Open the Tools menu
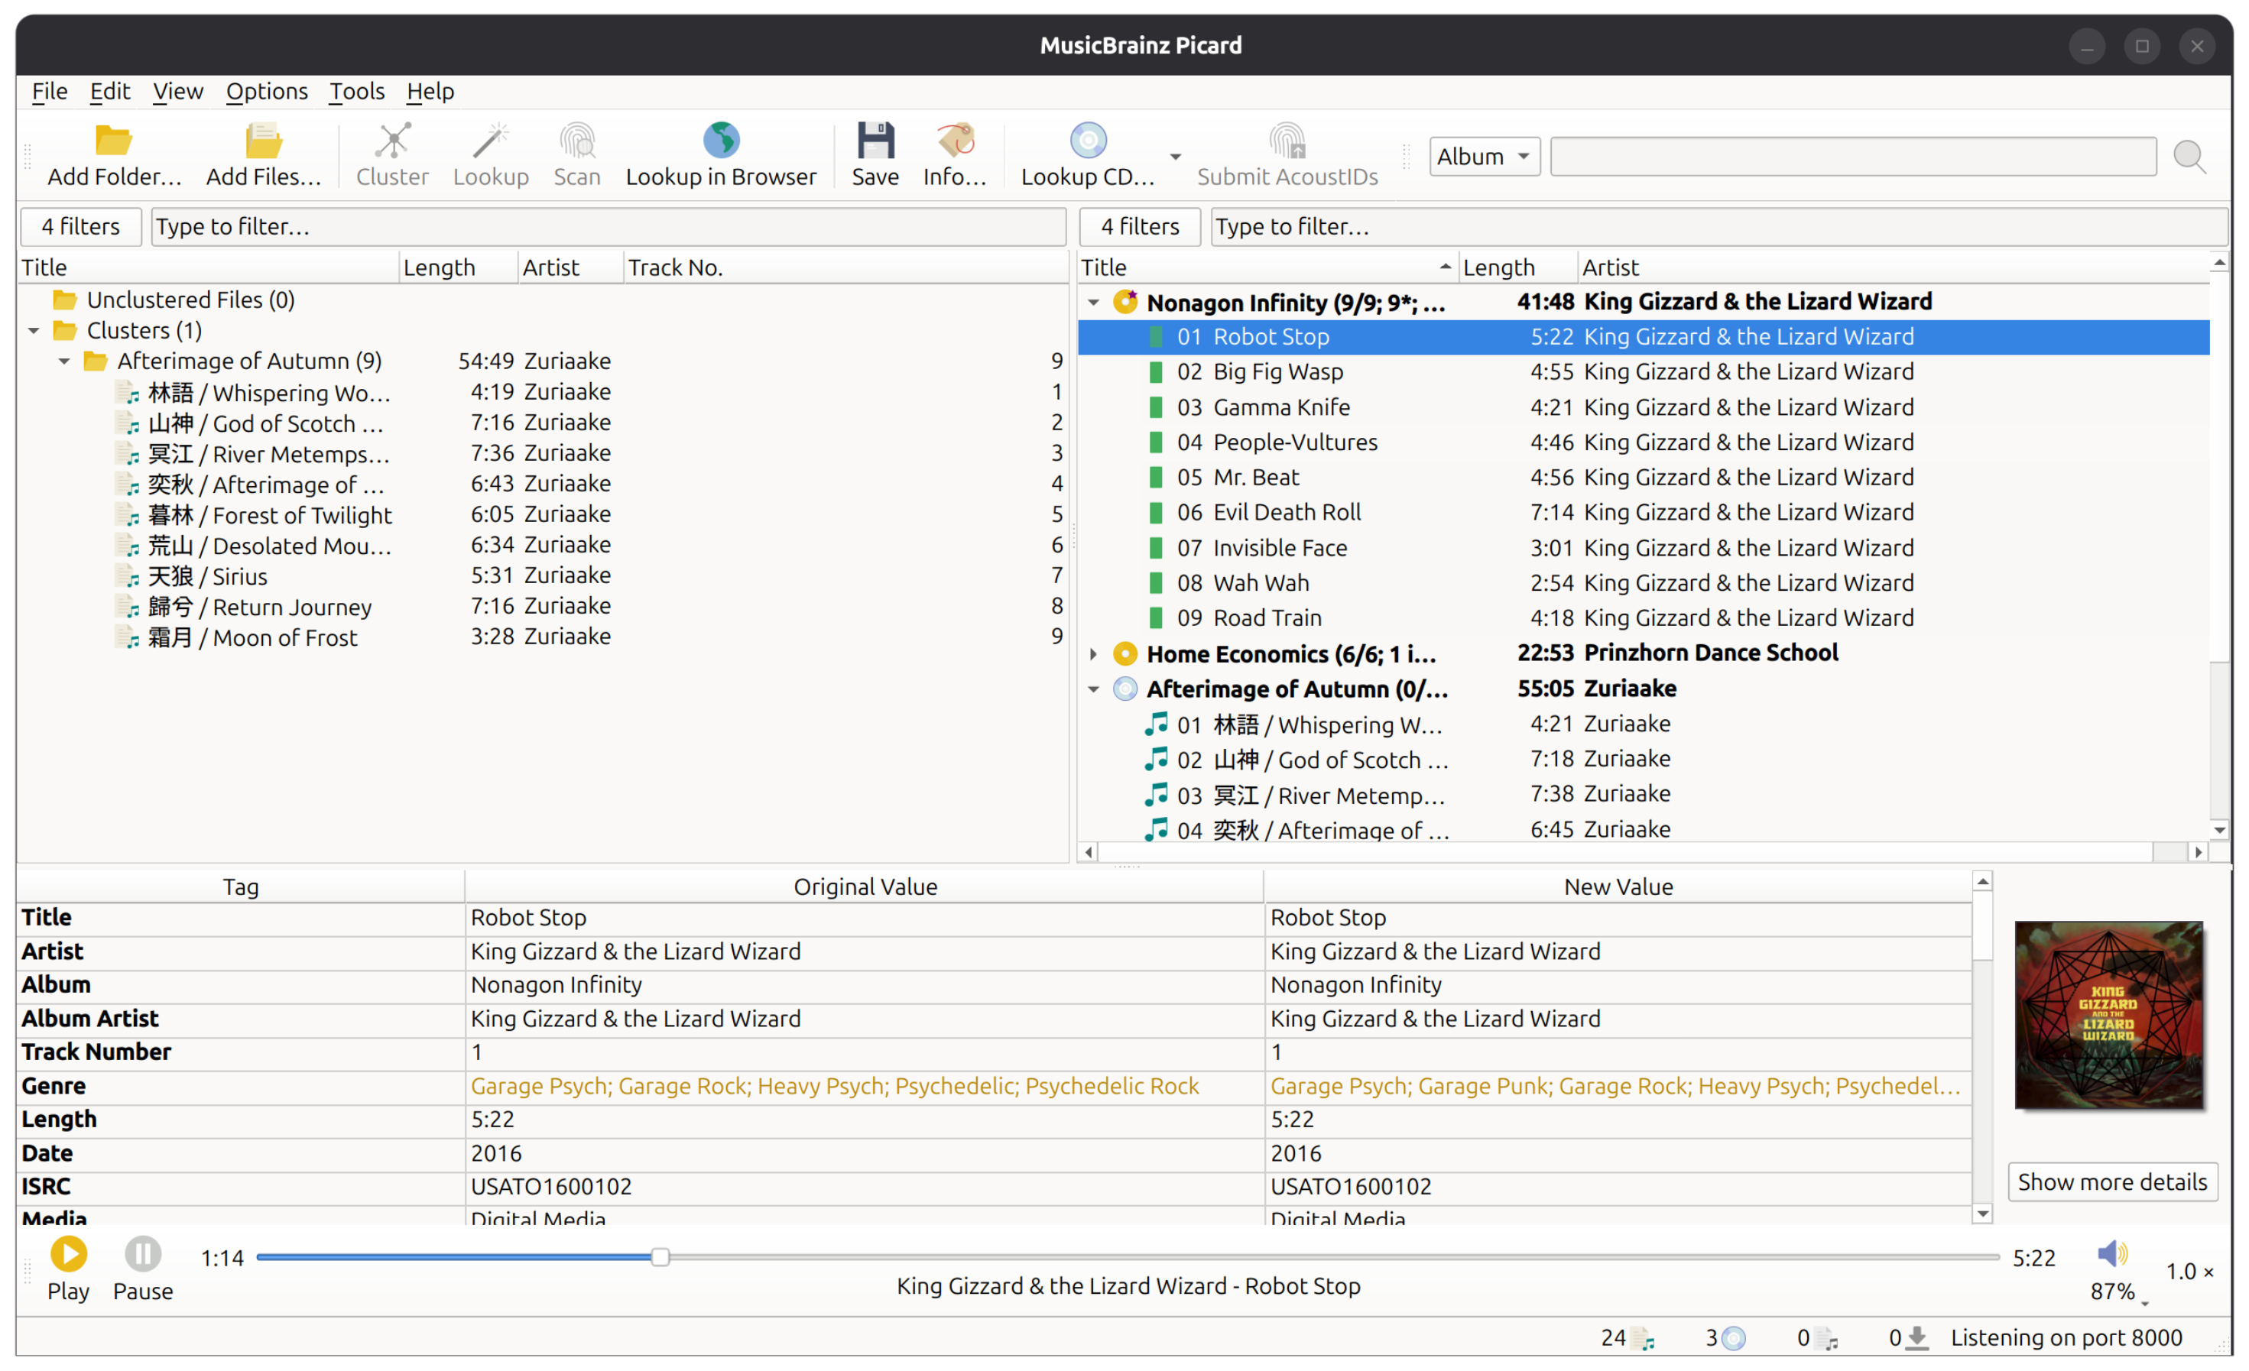This screenshot has height=1371, width=2249. tap(357, 91)
